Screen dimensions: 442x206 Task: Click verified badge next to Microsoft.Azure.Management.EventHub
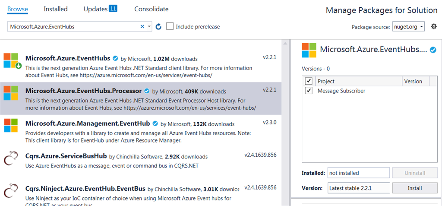(x=155, y=124)
